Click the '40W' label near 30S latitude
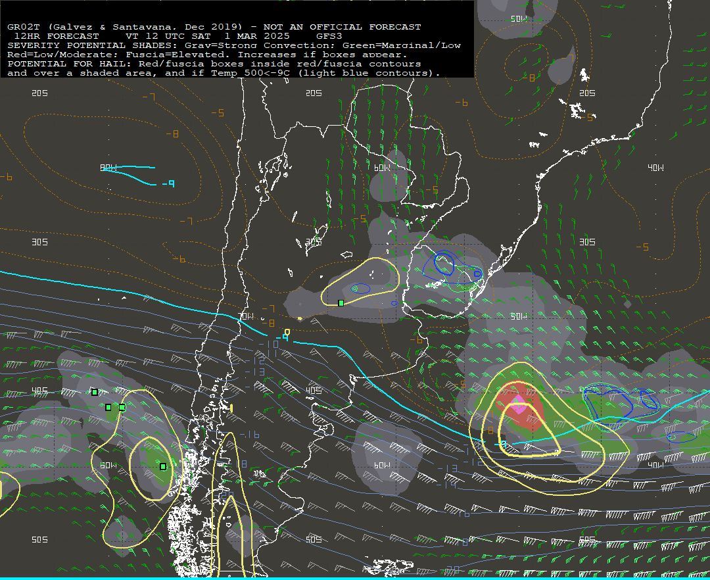 click(x=655, y=168)
